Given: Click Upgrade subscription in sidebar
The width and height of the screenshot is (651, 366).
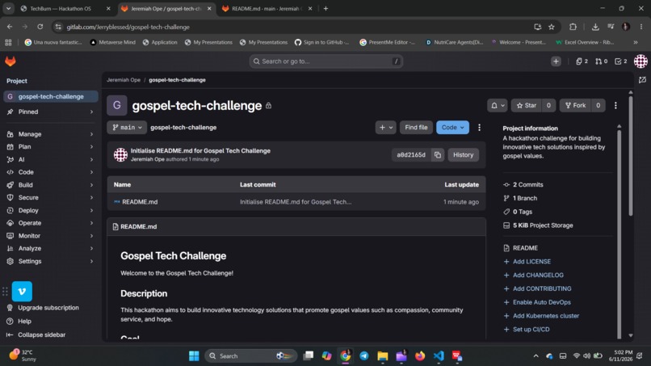Looking at the screenshot, I should (48, 308).
